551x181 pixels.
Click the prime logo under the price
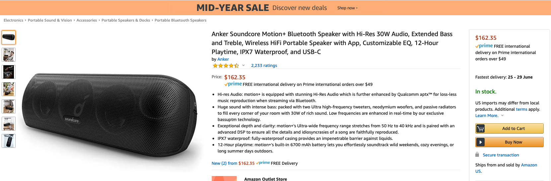(233, 84)
